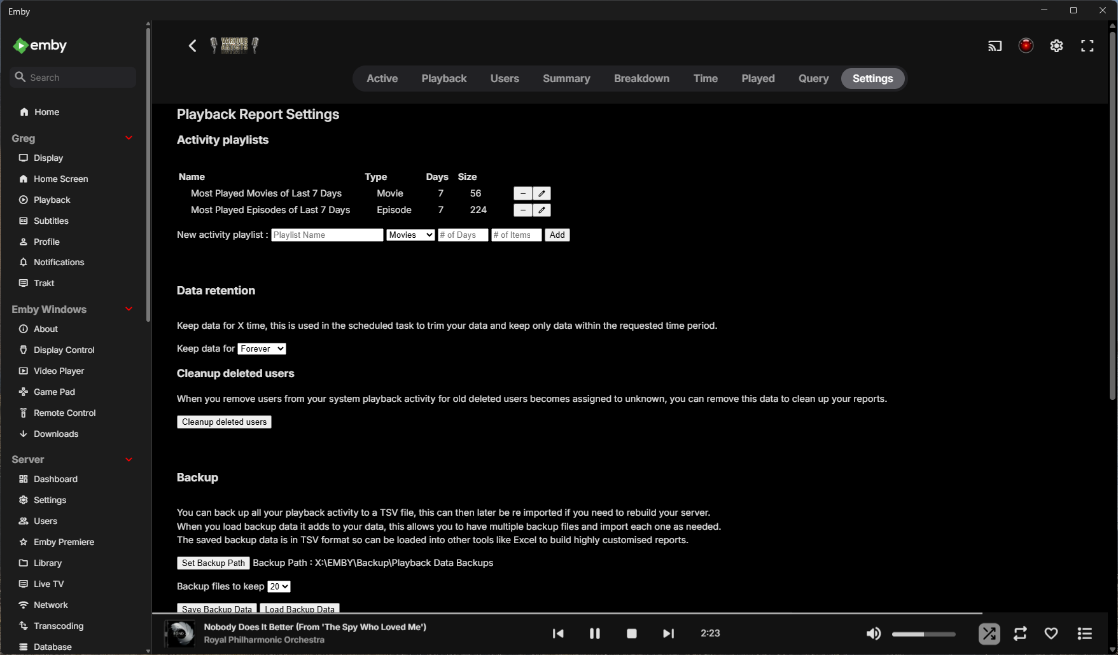Collapse the Emby Windows sidebar section
Image resolution: width=1118 pixels, height=655 pixels.
[x=129, y=309]
